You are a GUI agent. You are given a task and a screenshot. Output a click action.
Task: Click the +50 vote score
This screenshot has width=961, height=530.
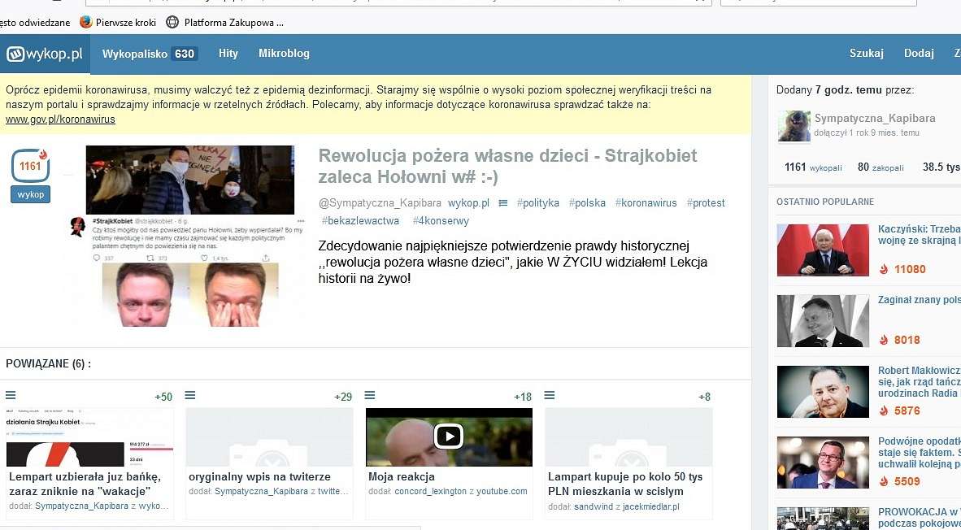pyautogui.click(x=163, y=397)
